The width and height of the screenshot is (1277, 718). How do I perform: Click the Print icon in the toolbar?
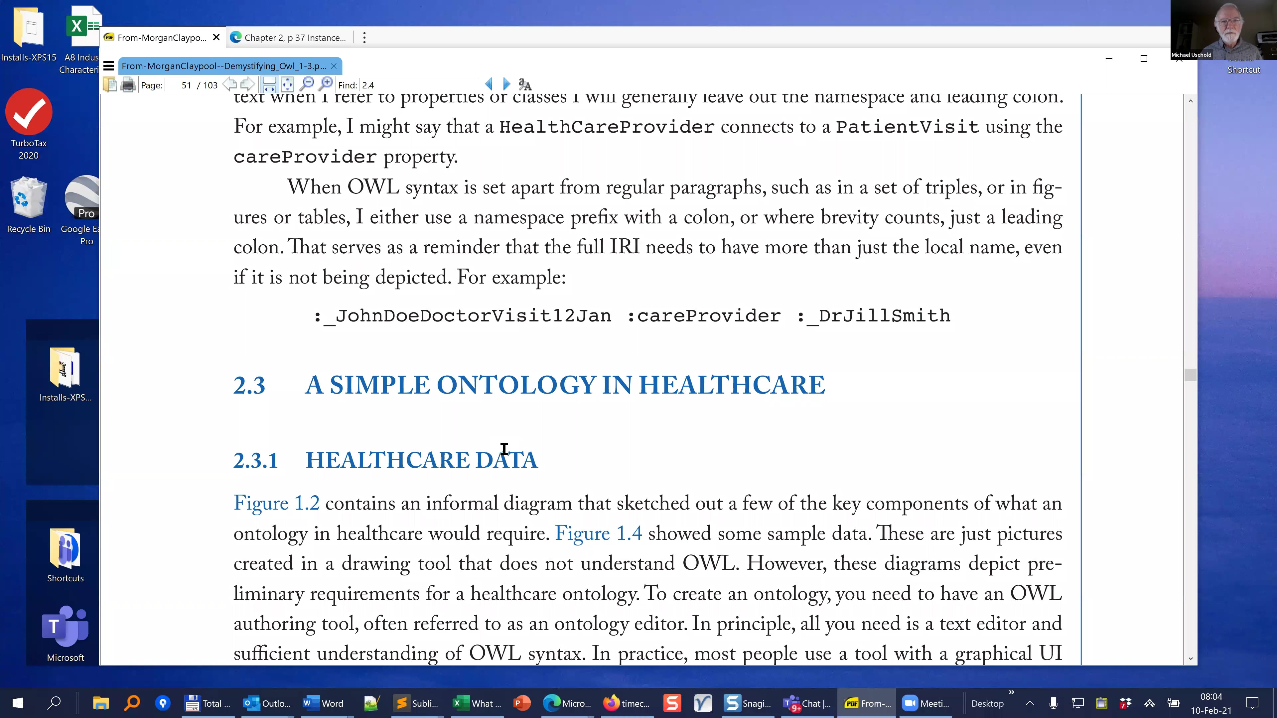coord(128,85)
